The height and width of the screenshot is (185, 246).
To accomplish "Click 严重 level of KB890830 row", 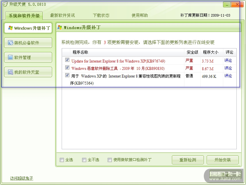I will point(189,68).
